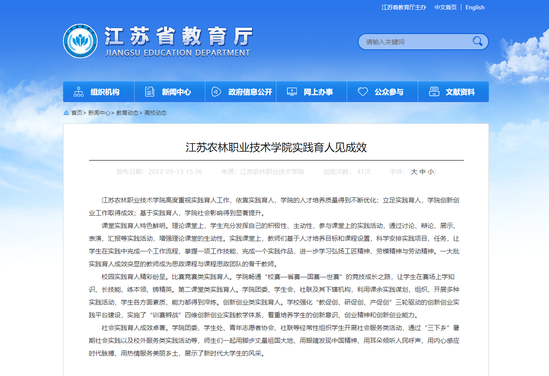
Task: Open the 文献资料 navigation menu
Action: coord(460,92)
